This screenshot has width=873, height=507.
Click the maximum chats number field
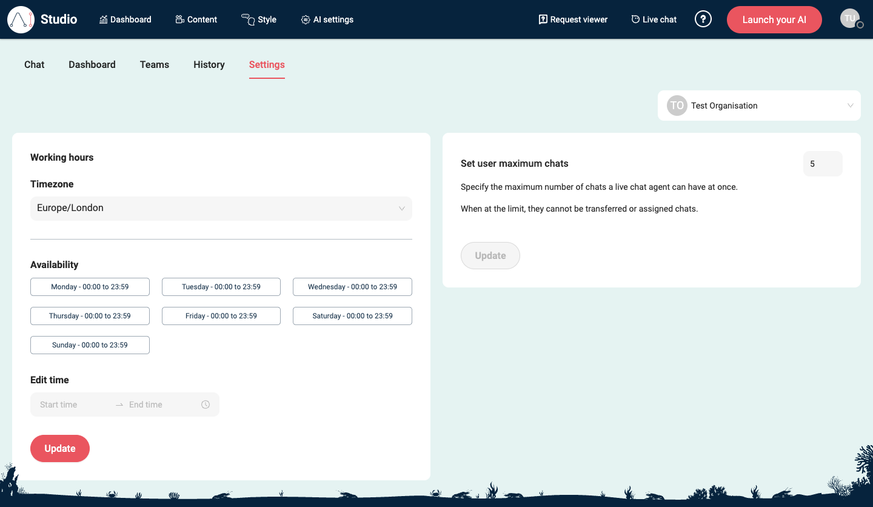pos(822,163)
